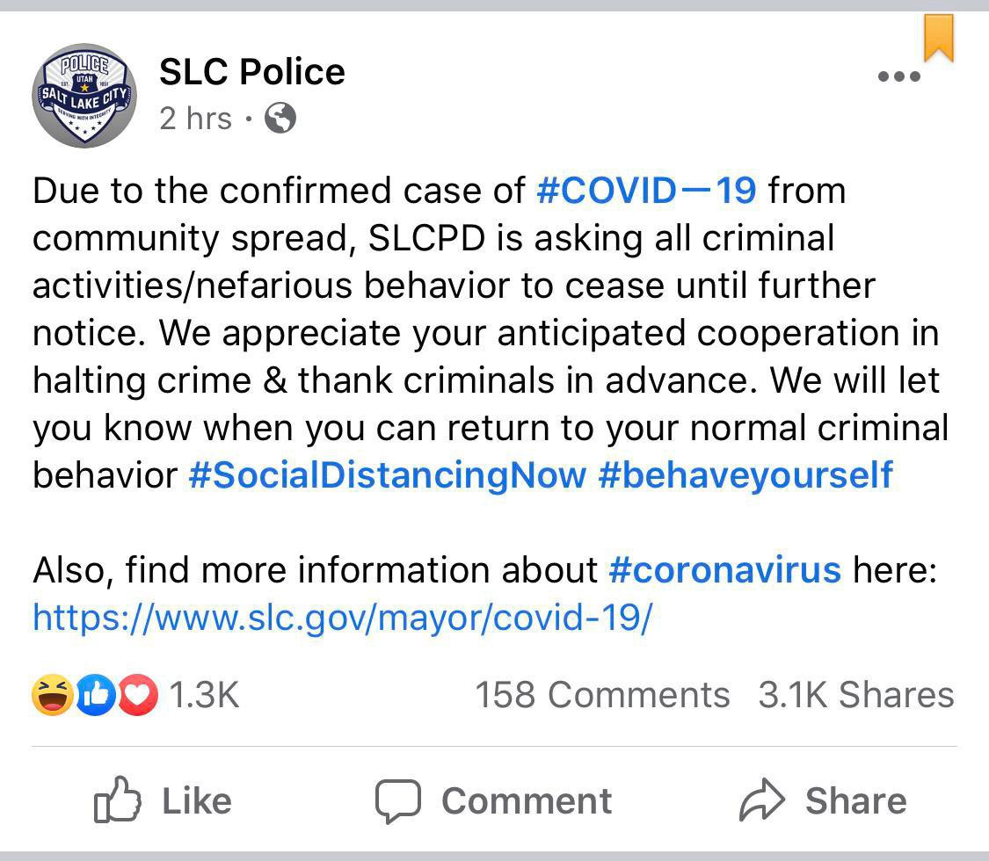Open the SLC Police page name
Image resolution: width=989 pixels, height=861 pixels.
click(x=251, y=72)
